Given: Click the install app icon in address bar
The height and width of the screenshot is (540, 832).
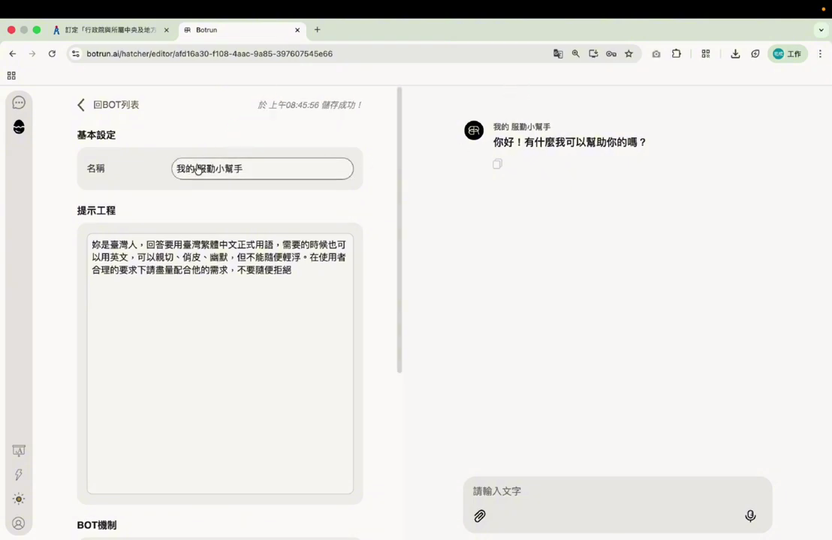Looking at the screenshot, I should [593, 53].
